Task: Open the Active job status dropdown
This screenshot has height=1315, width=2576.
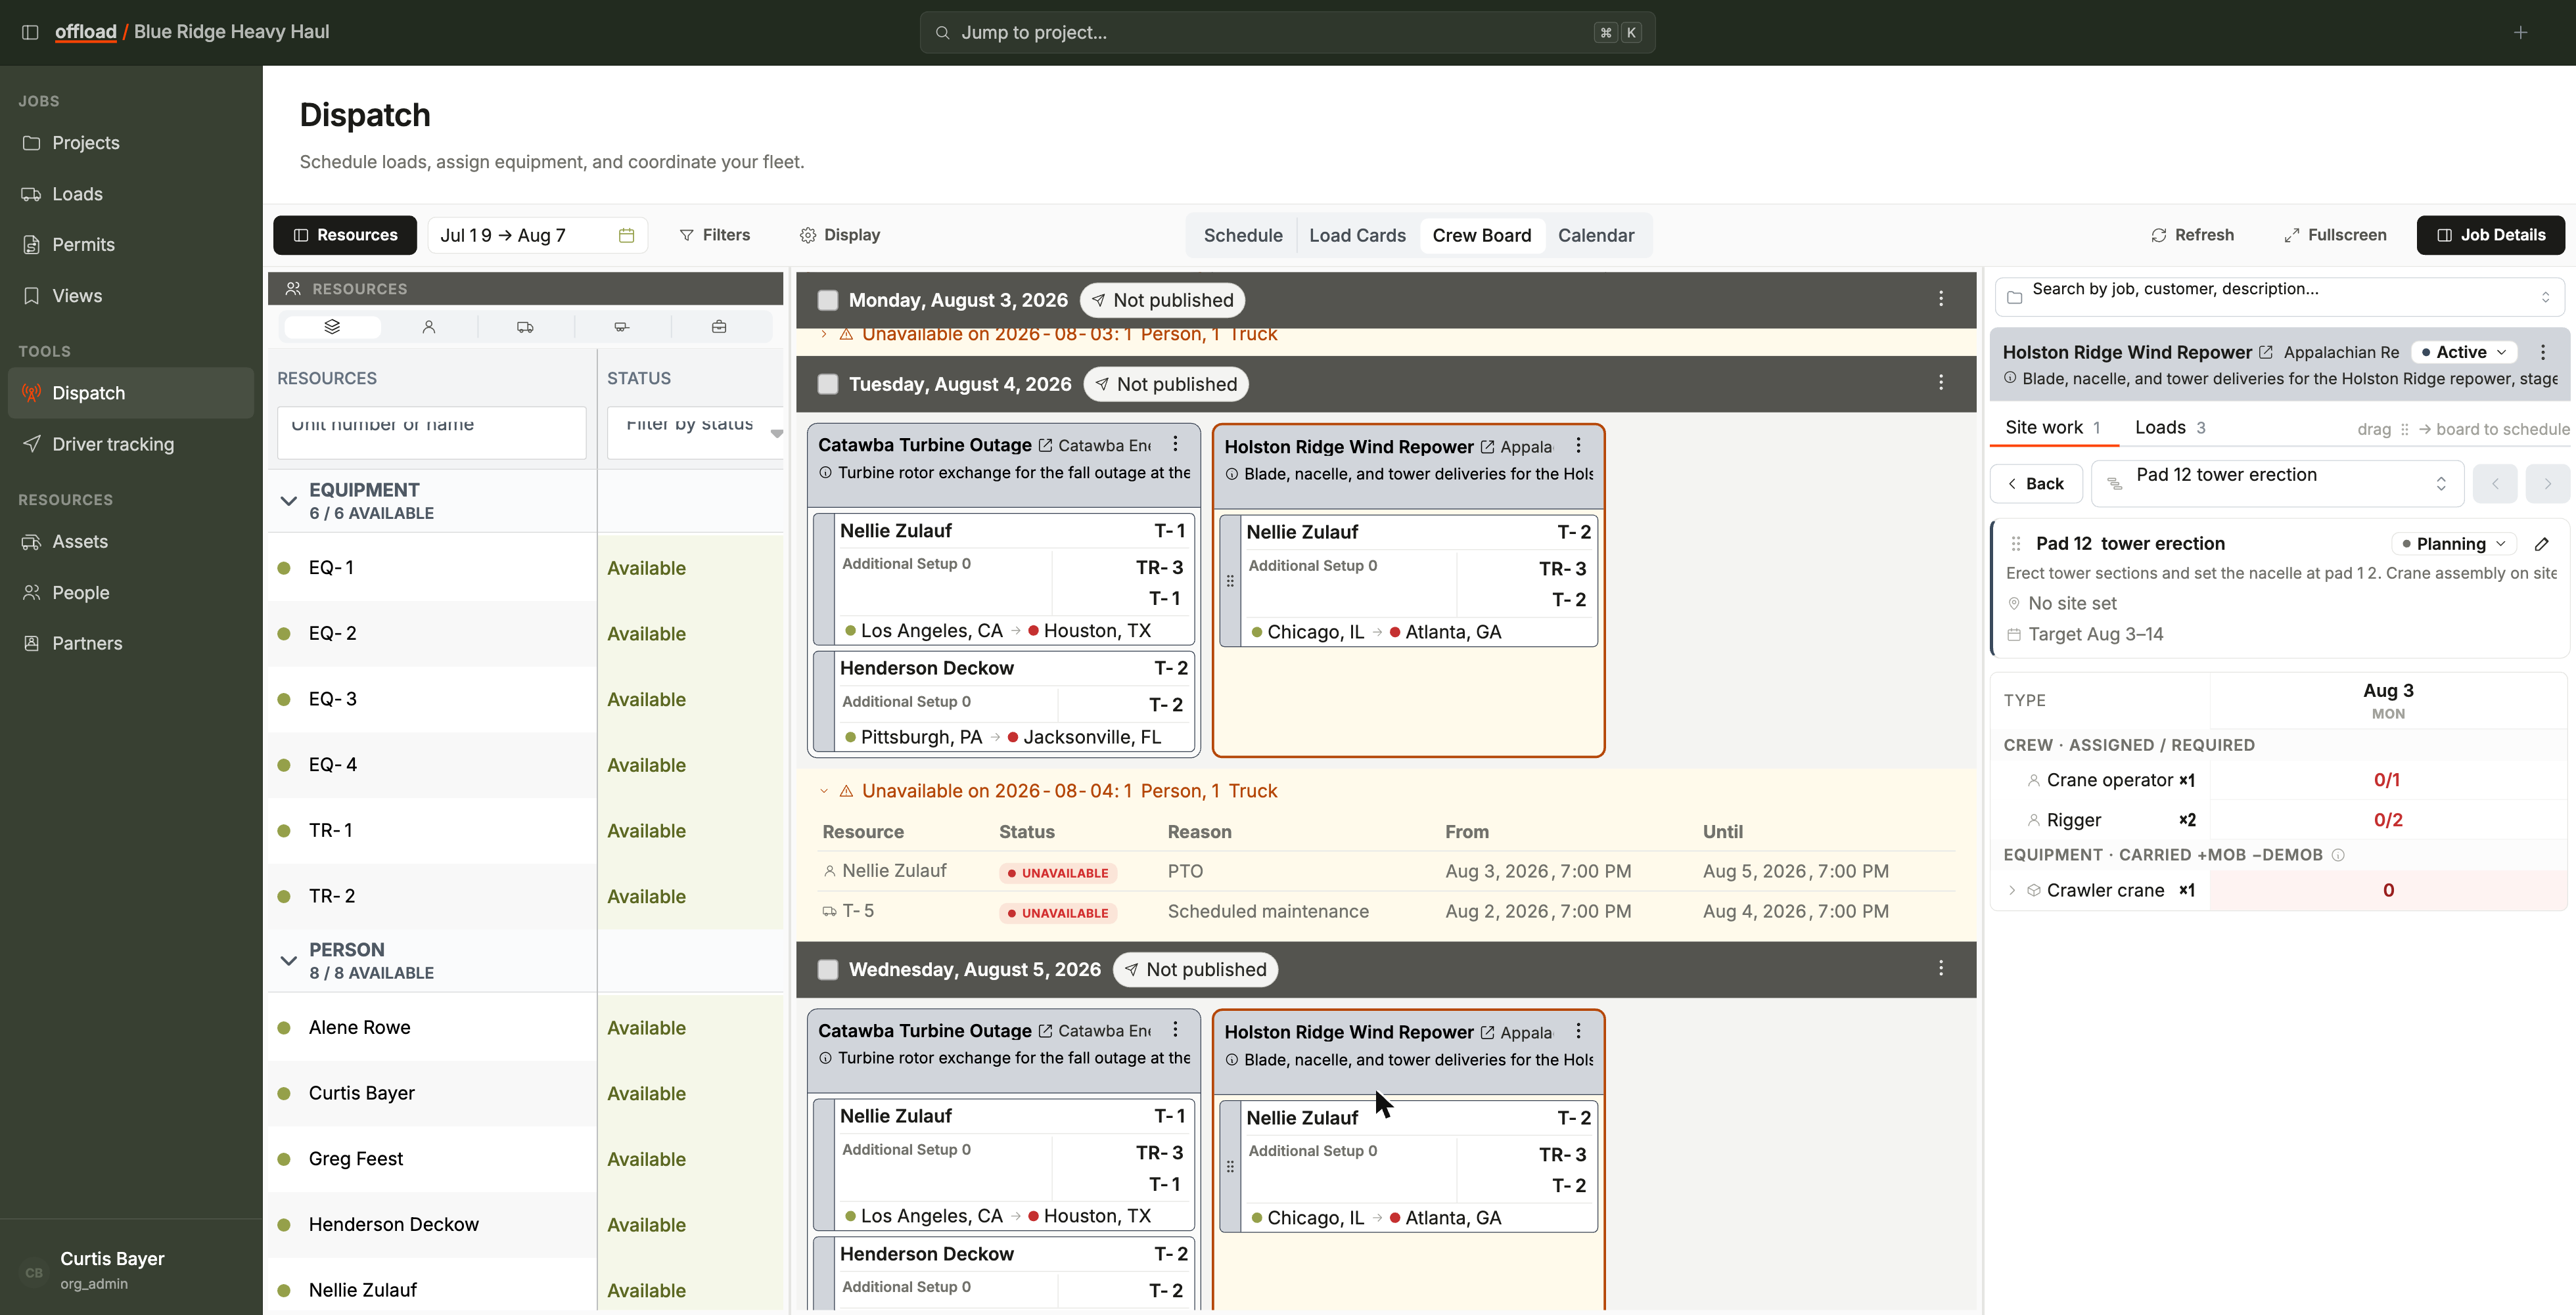Action: pos(2463,351)
